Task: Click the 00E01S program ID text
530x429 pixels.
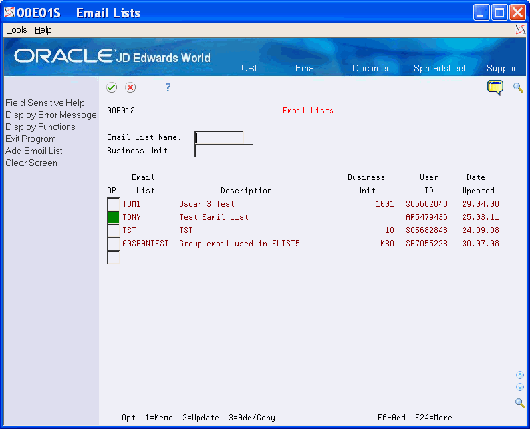Action: click(121, 111)
